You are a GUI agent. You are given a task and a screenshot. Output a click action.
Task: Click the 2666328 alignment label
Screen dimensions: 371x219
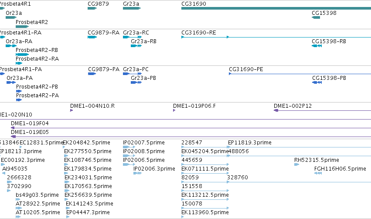click(x=19, y=178)
